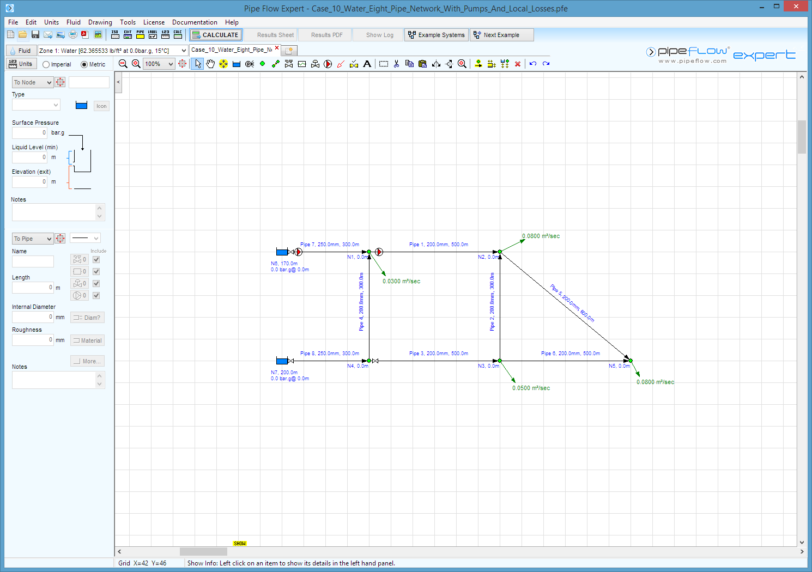
Task: Save the system with the floppy disk icon
Action: pos(35,34)
